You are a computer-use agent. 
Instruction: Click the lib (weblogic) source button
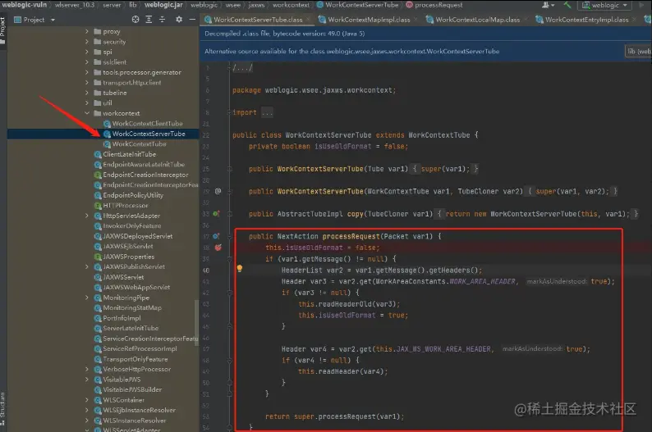(638, 51)
